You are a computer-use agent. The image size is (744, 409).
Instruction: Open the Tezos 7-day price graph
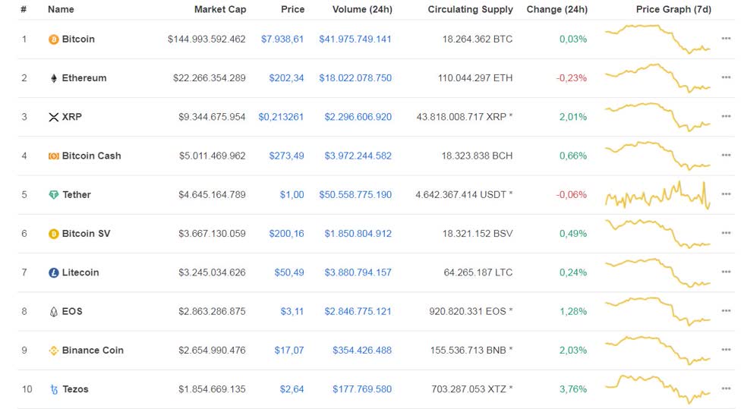click(657, 389)
